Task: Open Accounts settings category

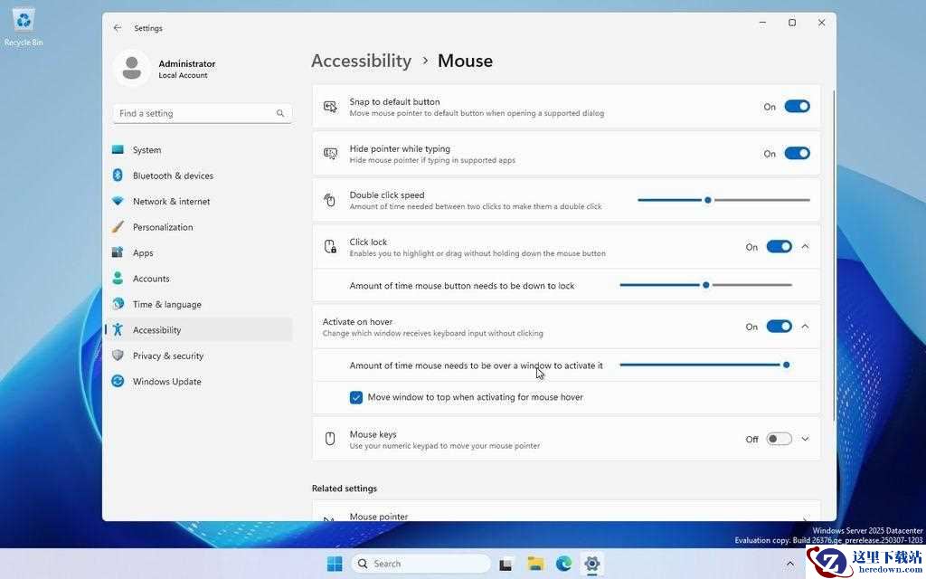Action: click(199, 279)
